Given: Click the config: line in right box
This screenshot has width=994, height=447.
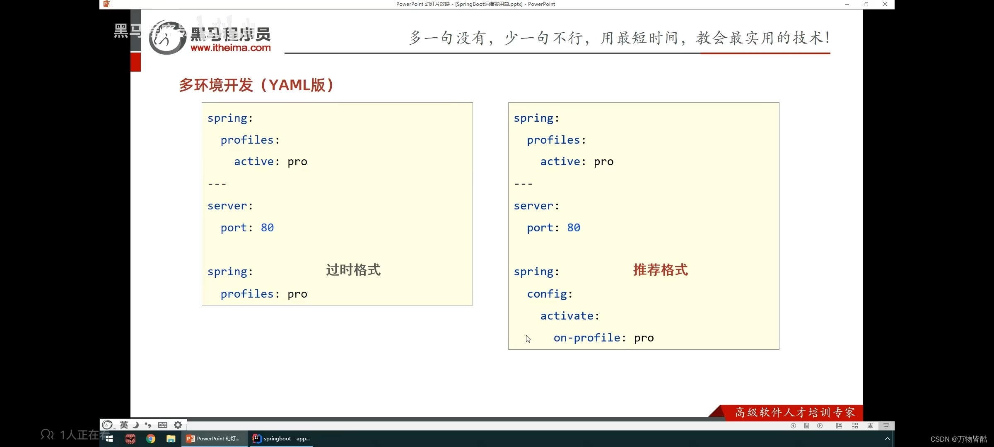Looking at the screenshot, I should pos(550,294).
